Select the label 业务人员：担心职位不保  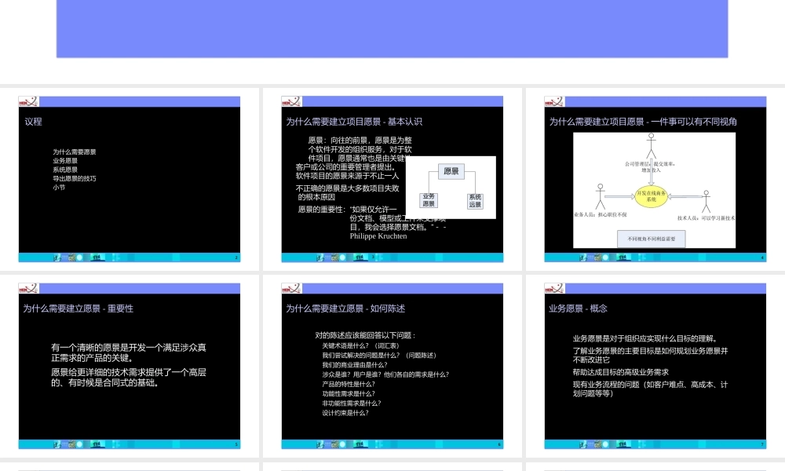(x=601, y=215)
